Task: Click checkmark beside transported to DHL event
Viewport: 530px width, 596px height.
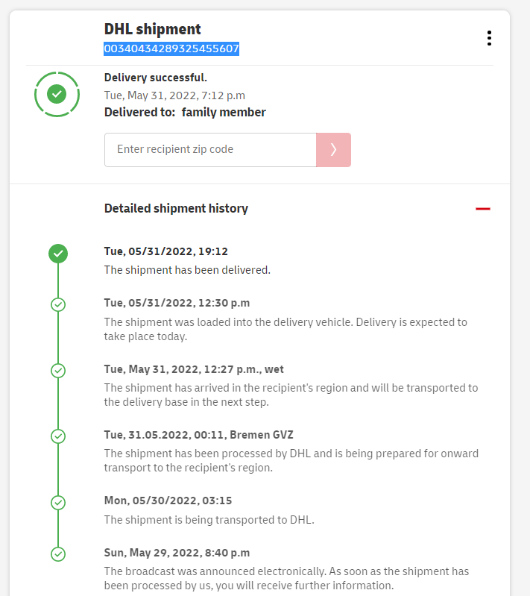Action: (x=58, y=502)
